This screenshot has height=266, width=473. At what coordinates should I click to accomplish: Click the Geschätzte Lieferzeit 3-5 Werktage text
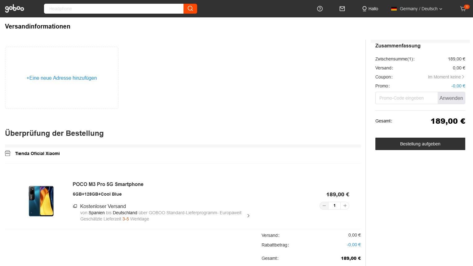pos(115,219)
